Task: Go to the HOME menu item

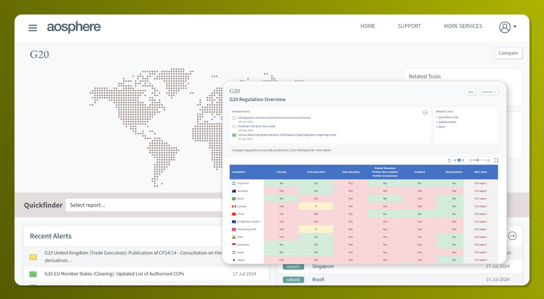Action: point(368,26)
